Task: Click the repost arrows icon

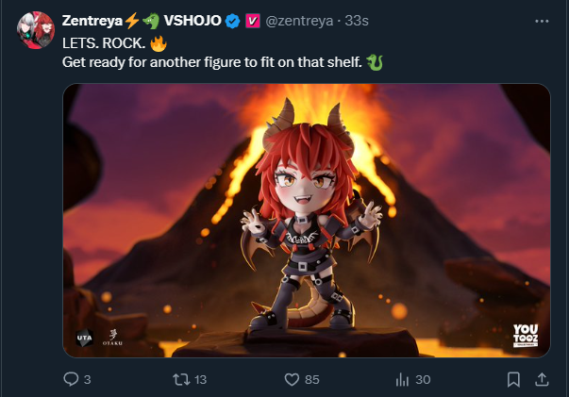Action: tap(181, 379)
